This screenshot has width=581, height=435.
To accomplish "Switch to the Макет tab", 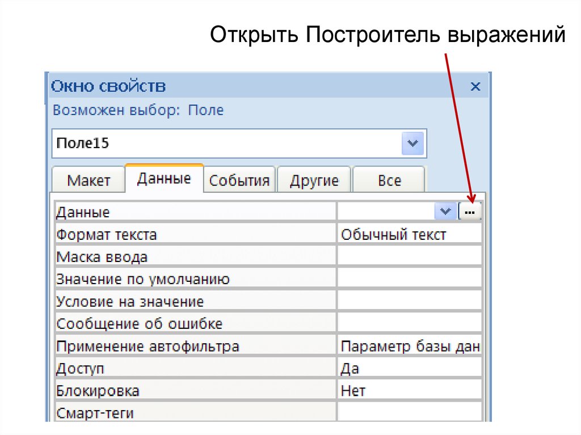I will point(88,180).
